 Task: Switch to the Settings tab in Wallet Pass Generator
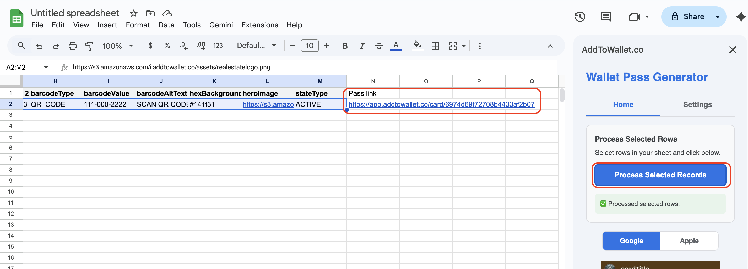coord(697,105)
